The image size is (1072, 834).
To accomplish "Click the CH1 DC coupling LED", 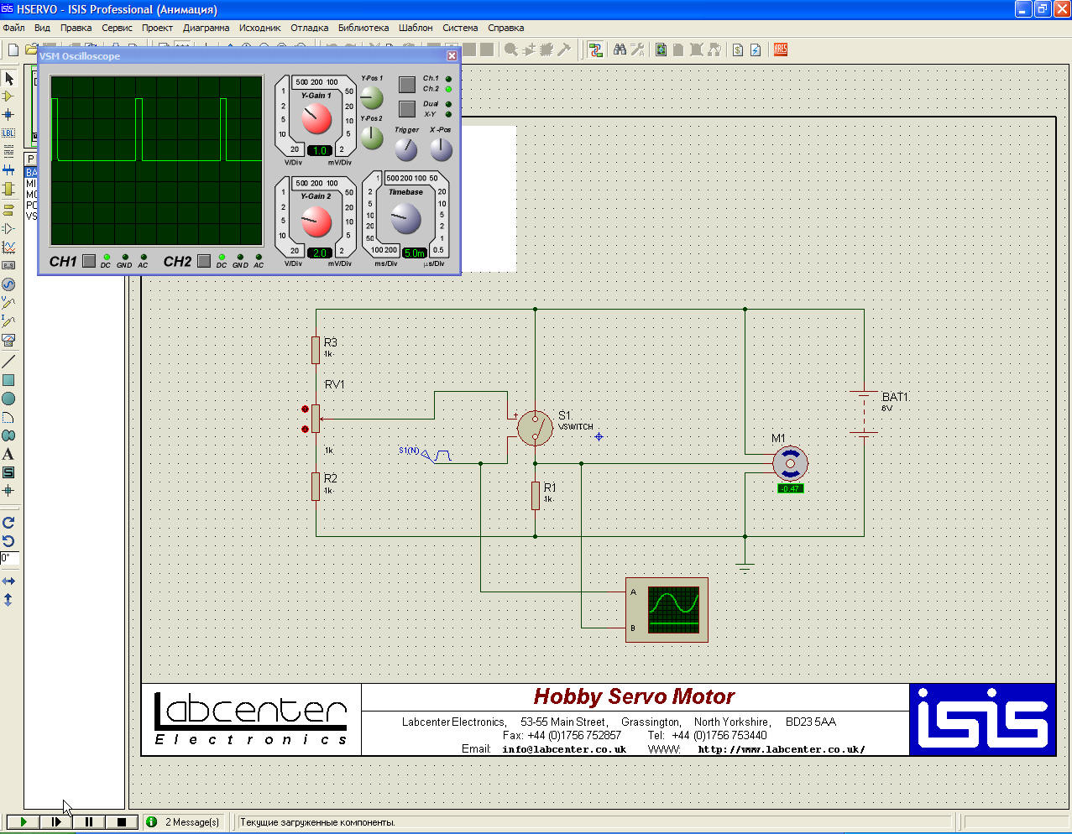I will coord(106,257).
